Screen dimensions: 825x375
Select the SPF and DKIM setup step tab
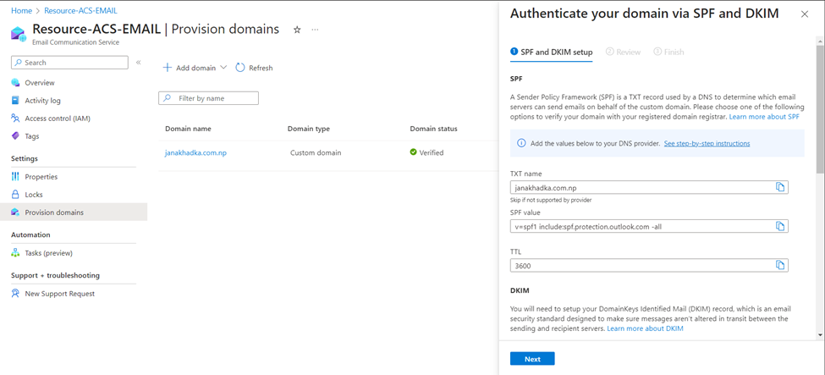[x=552, y=52]
